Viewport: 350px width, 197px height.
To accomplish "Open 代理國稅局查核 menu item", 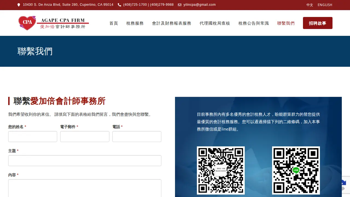I will 215,23.
